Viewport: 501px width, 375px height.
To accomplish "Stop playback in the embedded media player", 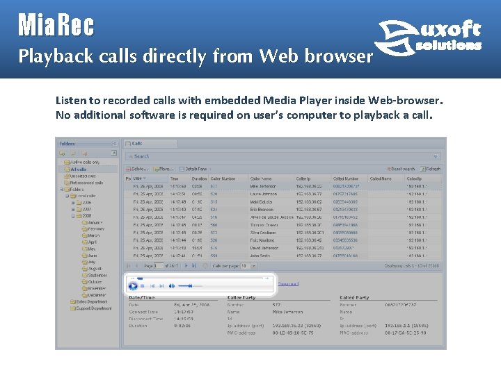I will coord(143,286).
